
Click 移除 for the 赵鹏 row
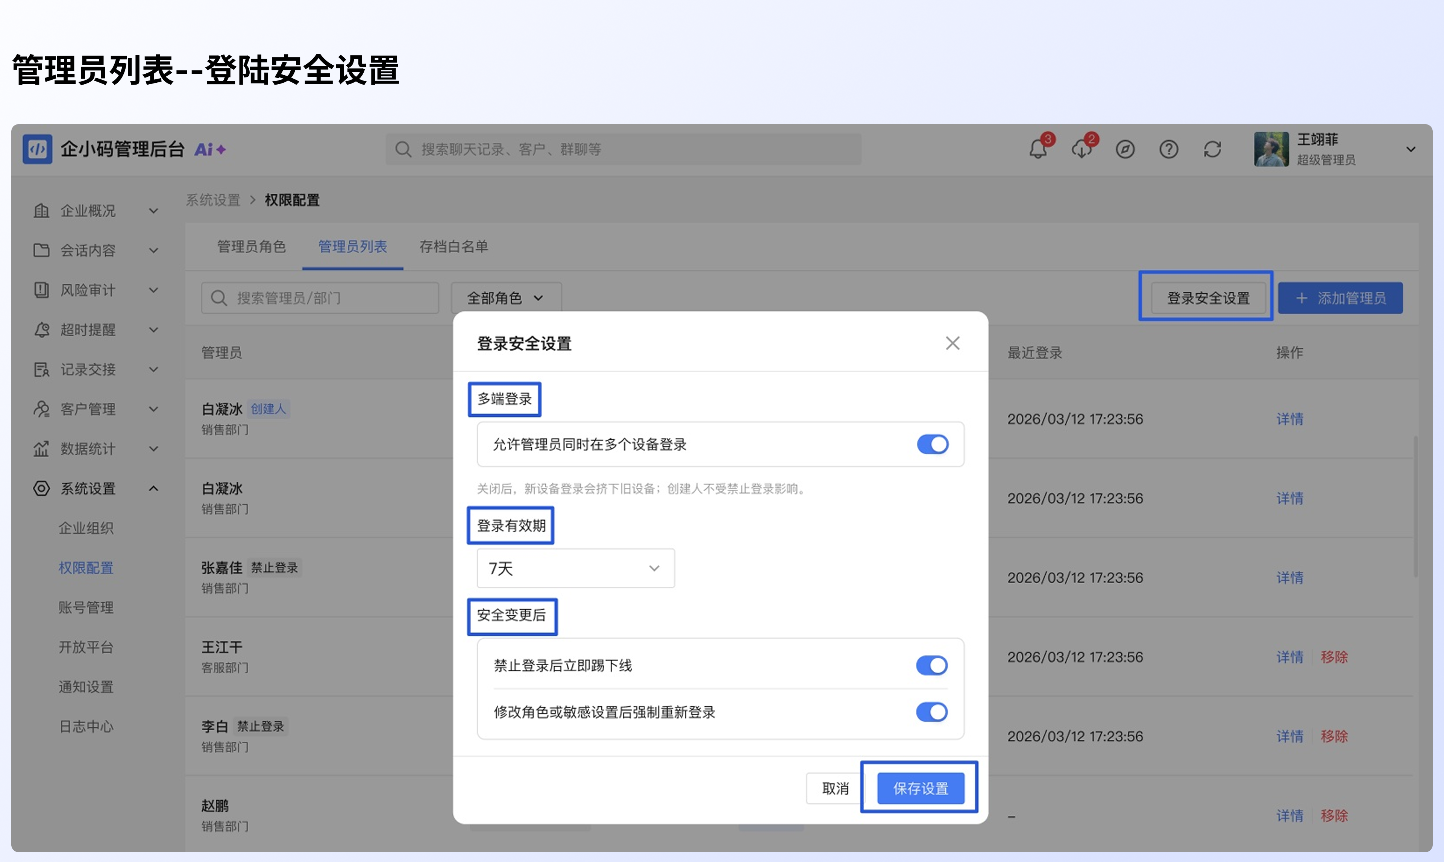pos(1334,815)
